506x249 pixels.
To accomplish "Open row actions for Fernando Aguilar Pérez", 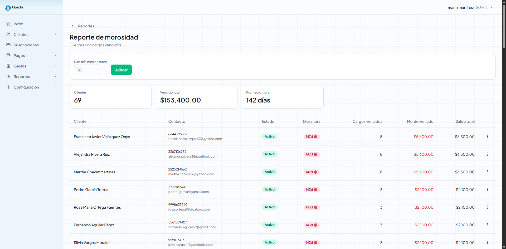I will [487, 225].
